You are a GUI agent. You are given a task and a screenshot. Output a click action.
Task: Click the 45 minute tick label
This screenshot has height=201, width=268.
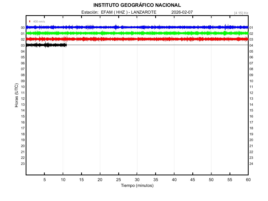click(x=193, y=180)
